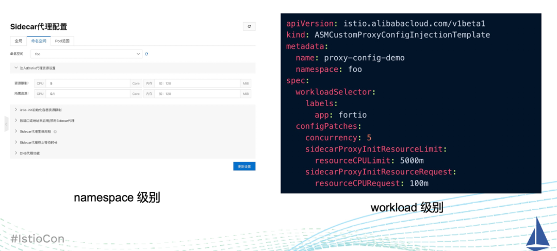Select the 命名空间 tab
Image resolution: width=557 pixels, height=251 pixels.
pos(39,41)
